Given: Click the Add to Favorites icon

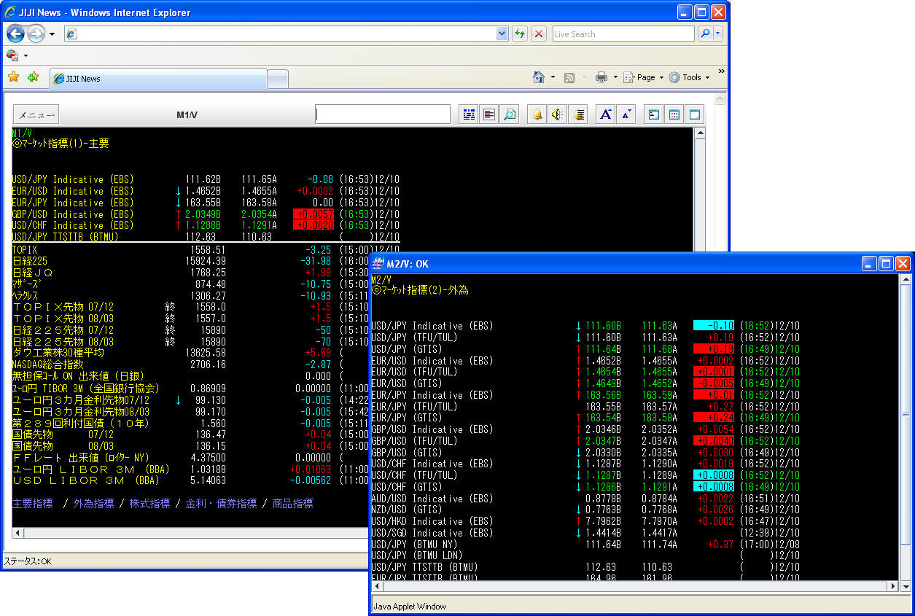Looking at the screenshot, I should point(33,77).
